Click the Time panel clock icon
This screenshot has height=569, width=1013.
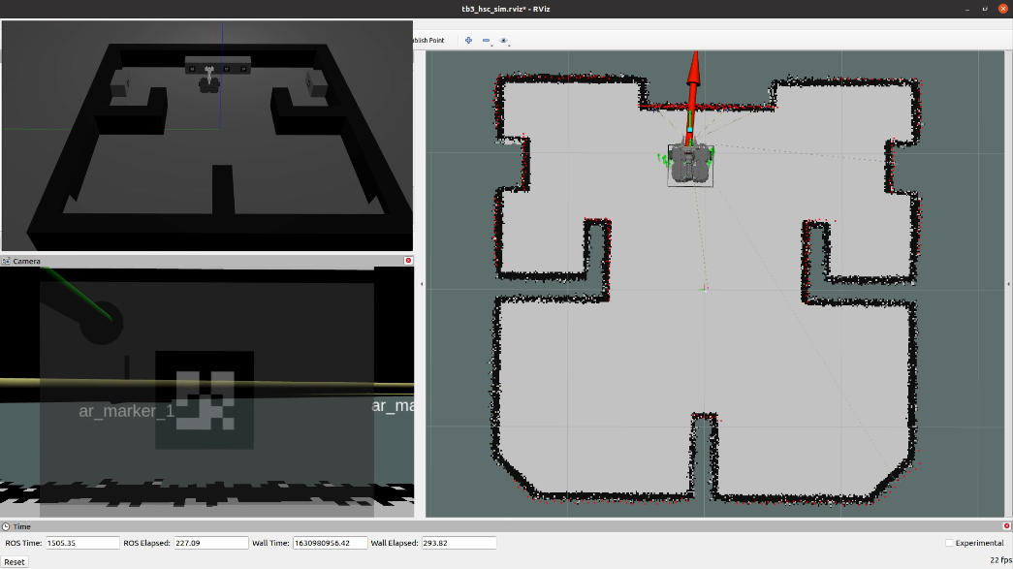7,526
